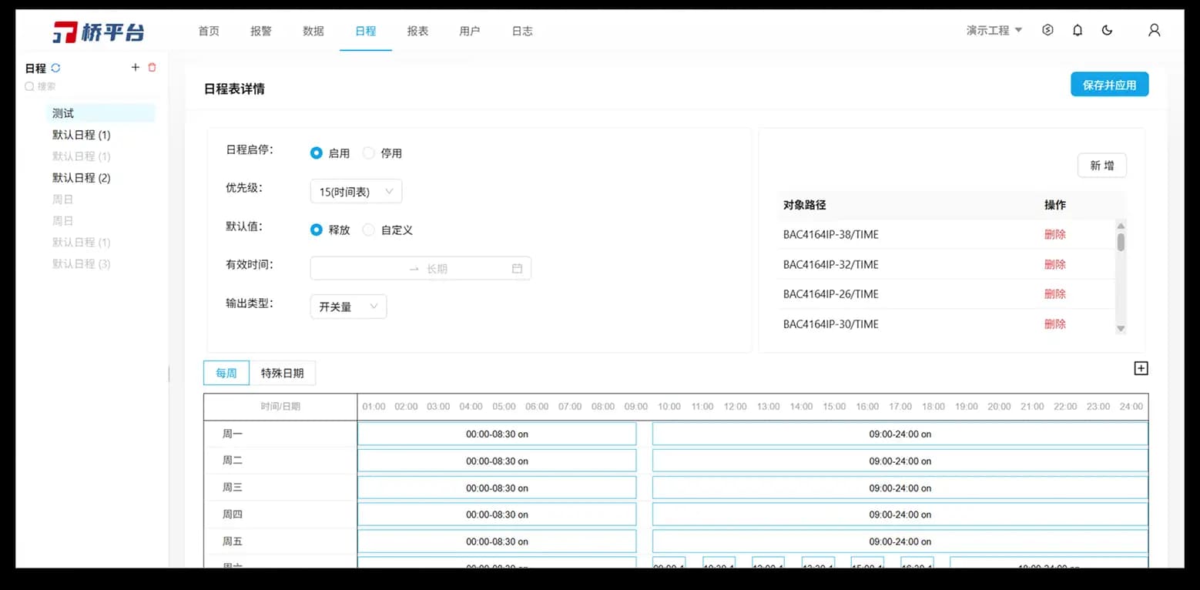This screenshot has height=590, width=1200.
Task: Click 保存并应用 button
Action: coord(1109,85)
